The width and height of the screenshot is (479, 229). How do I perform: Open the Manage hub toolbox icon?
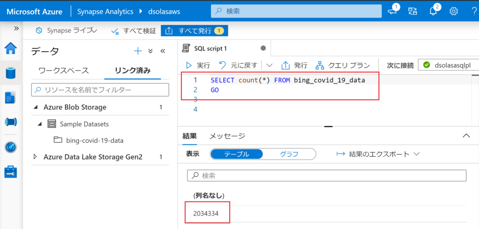(10, 172)
